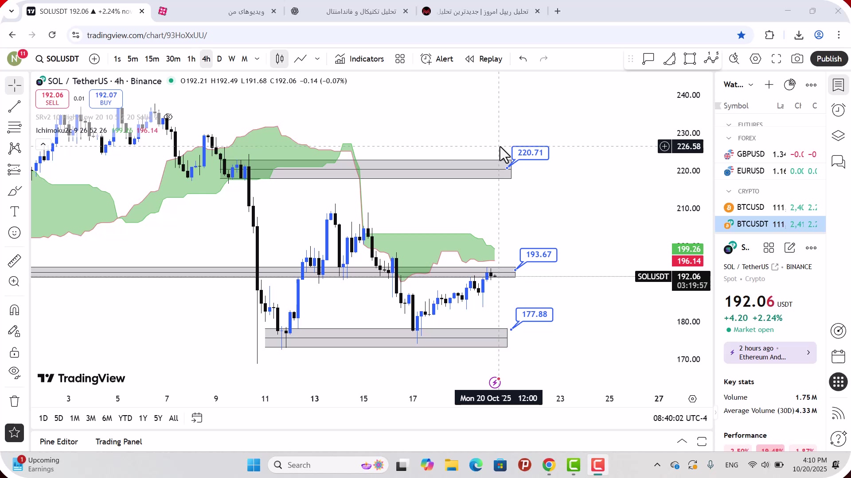Open the object tree layers icon
This screenshot has height=478, width=851.
coord(838,136)
